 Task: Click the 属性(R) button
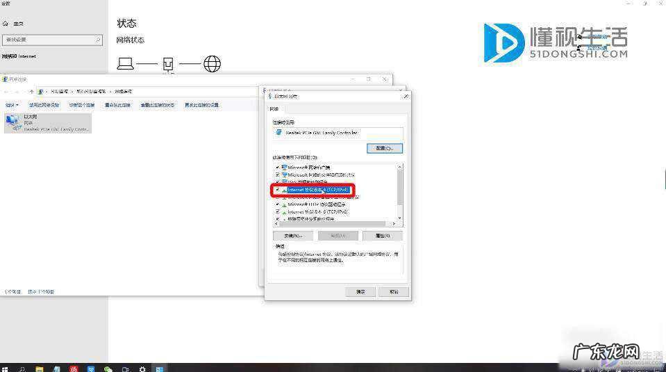click(383, 236)
